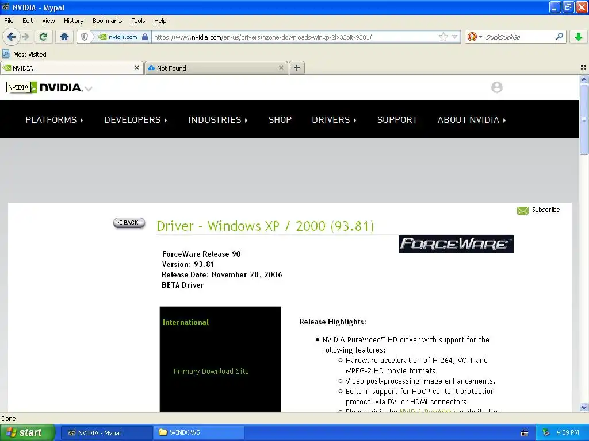Open the URL history dropdown arrow
This screenshot has height=441, width=589.
(455, 37)
